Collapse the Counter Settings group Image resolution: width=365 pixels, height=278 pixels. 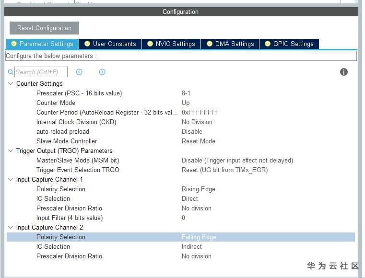point(11,83)
